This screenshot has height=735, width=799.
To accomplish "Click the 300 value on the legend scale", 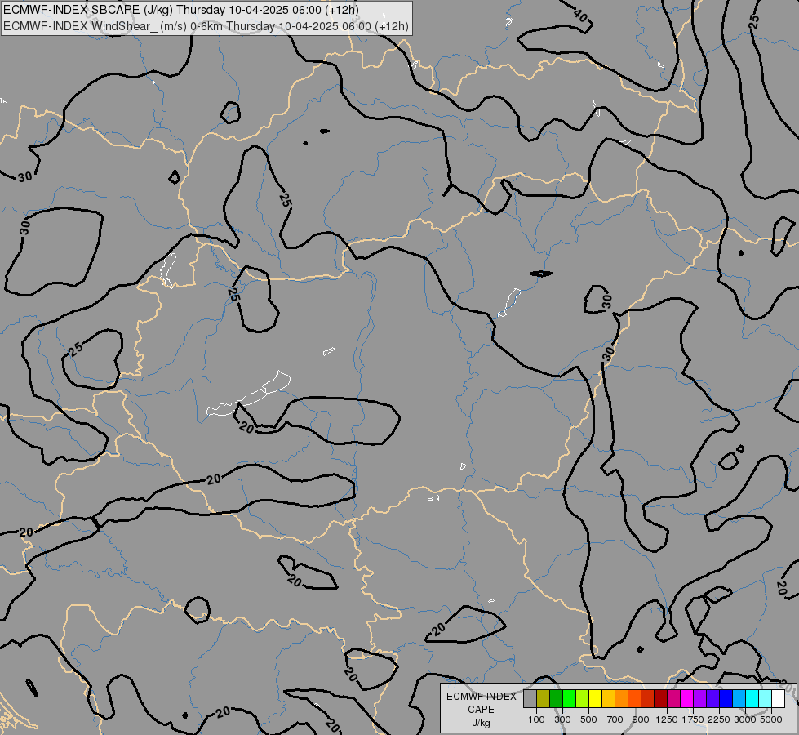I will click(562, 719).
